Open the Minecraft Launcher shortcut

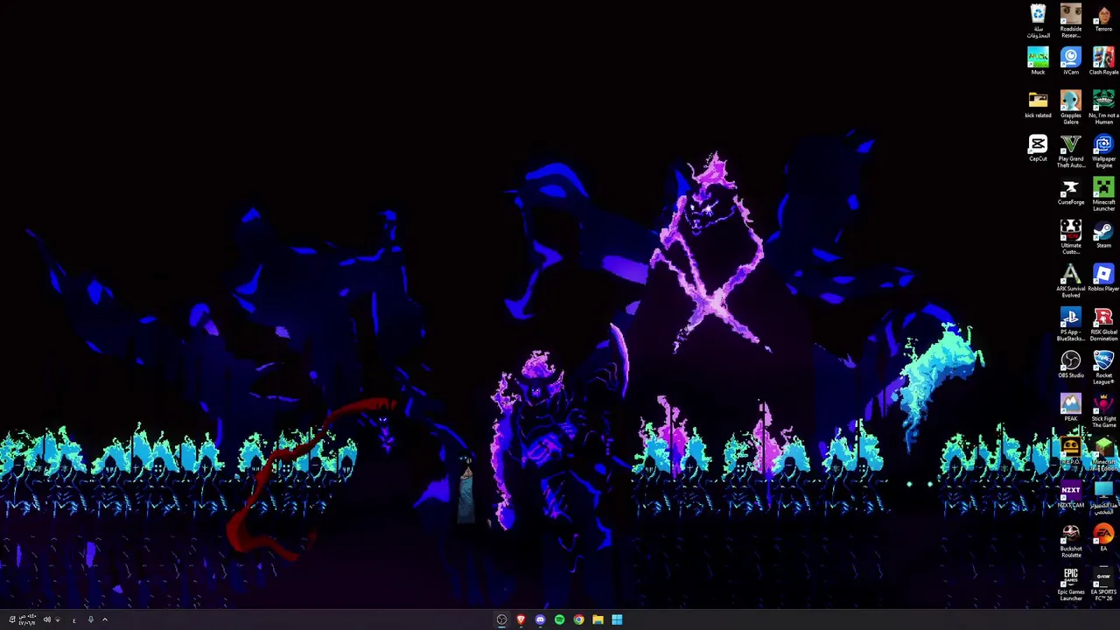[1103, 193]
